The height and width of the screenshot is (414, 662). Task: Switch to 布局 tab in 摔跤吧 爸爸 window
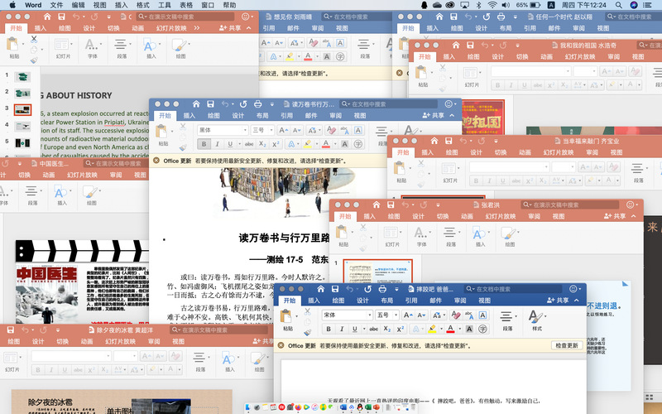(386, 301)
